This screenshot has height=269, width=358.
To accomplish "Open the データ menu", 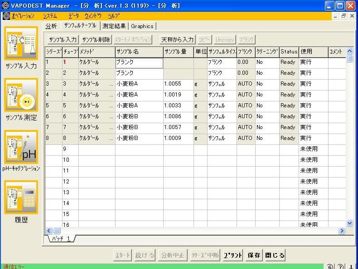I will 74,16.
